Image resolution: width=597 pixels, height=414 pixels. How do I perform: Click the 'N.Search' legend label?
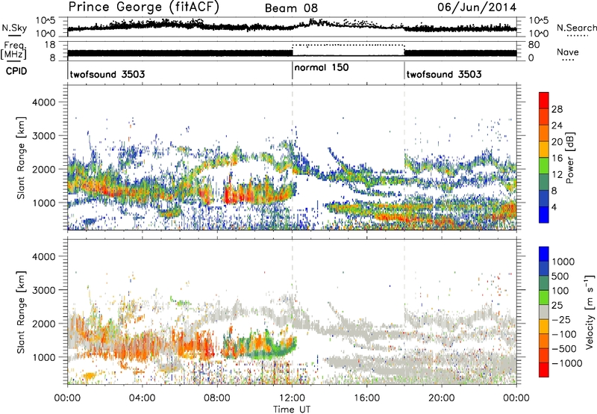(x=576, y=28)
